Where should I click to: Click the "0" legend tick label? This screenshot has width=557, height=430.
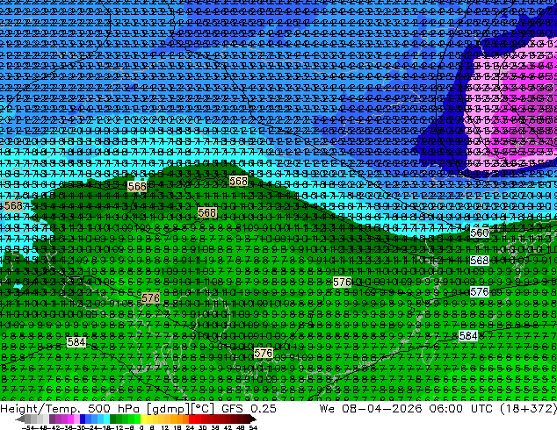click(141, 428)
